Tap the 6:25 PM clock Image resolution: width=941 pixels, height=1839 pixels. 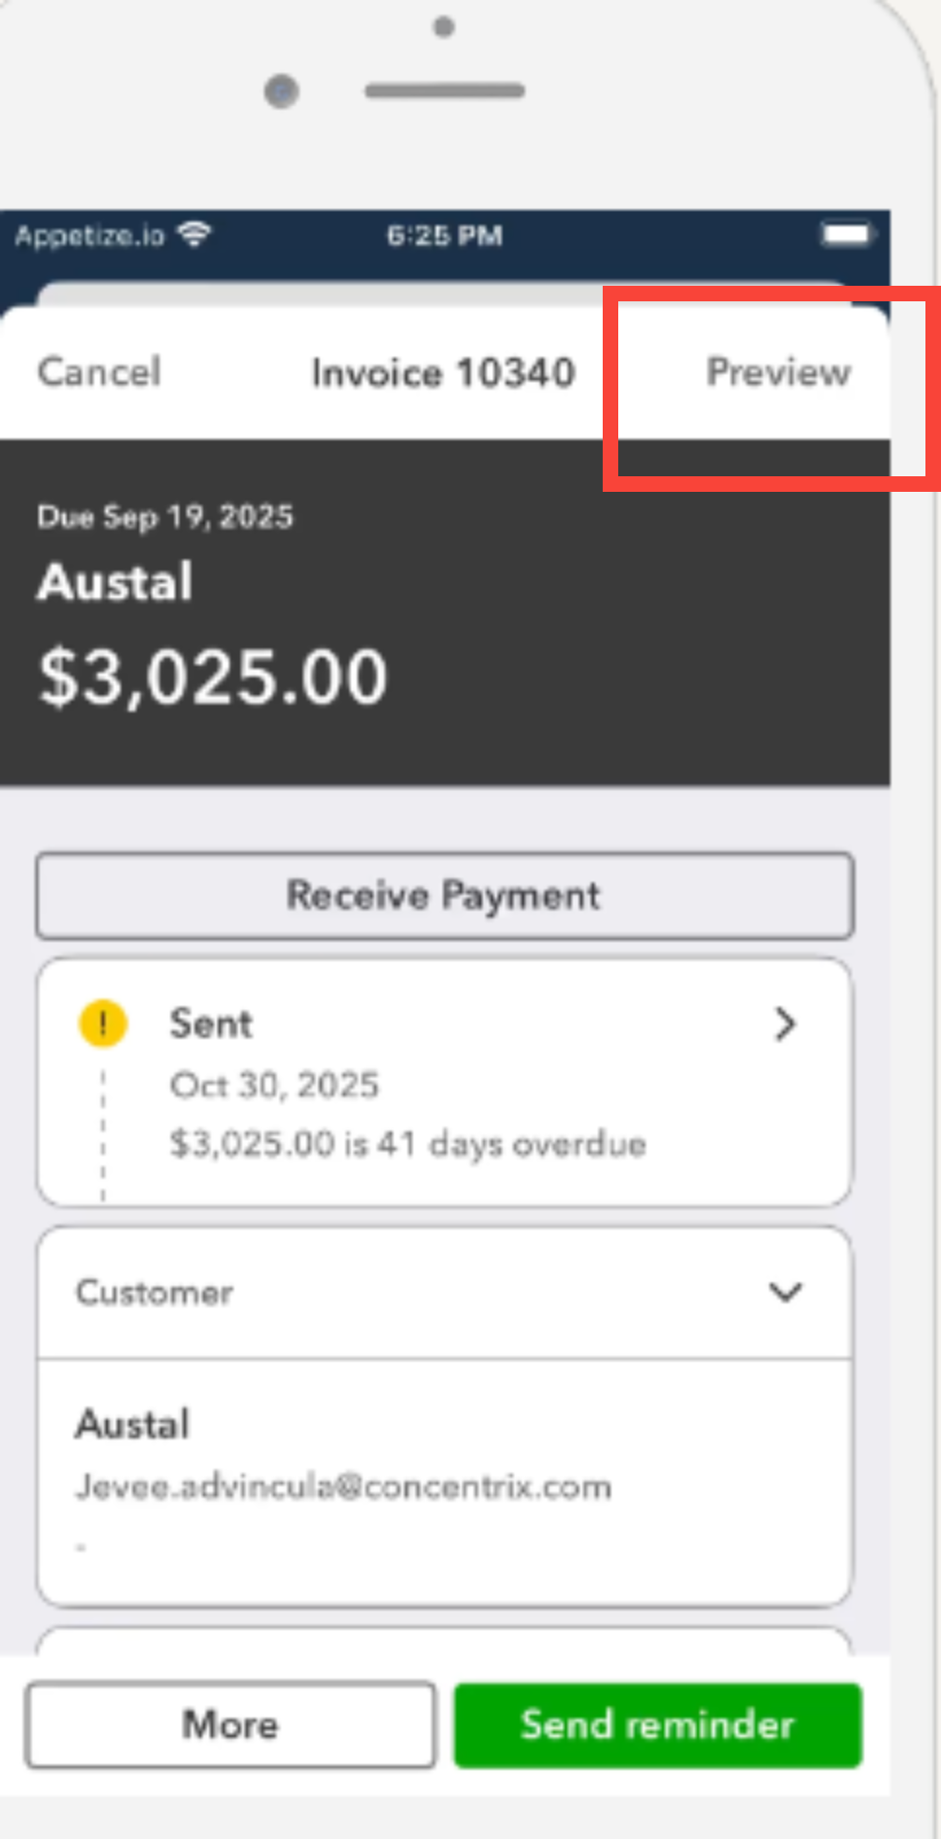444,235
